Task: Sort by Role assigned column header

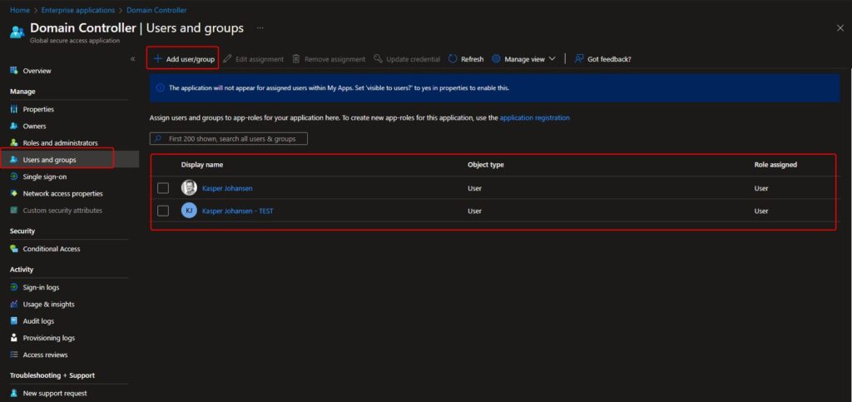Action: pyautogui.click(x=775, y=165)
